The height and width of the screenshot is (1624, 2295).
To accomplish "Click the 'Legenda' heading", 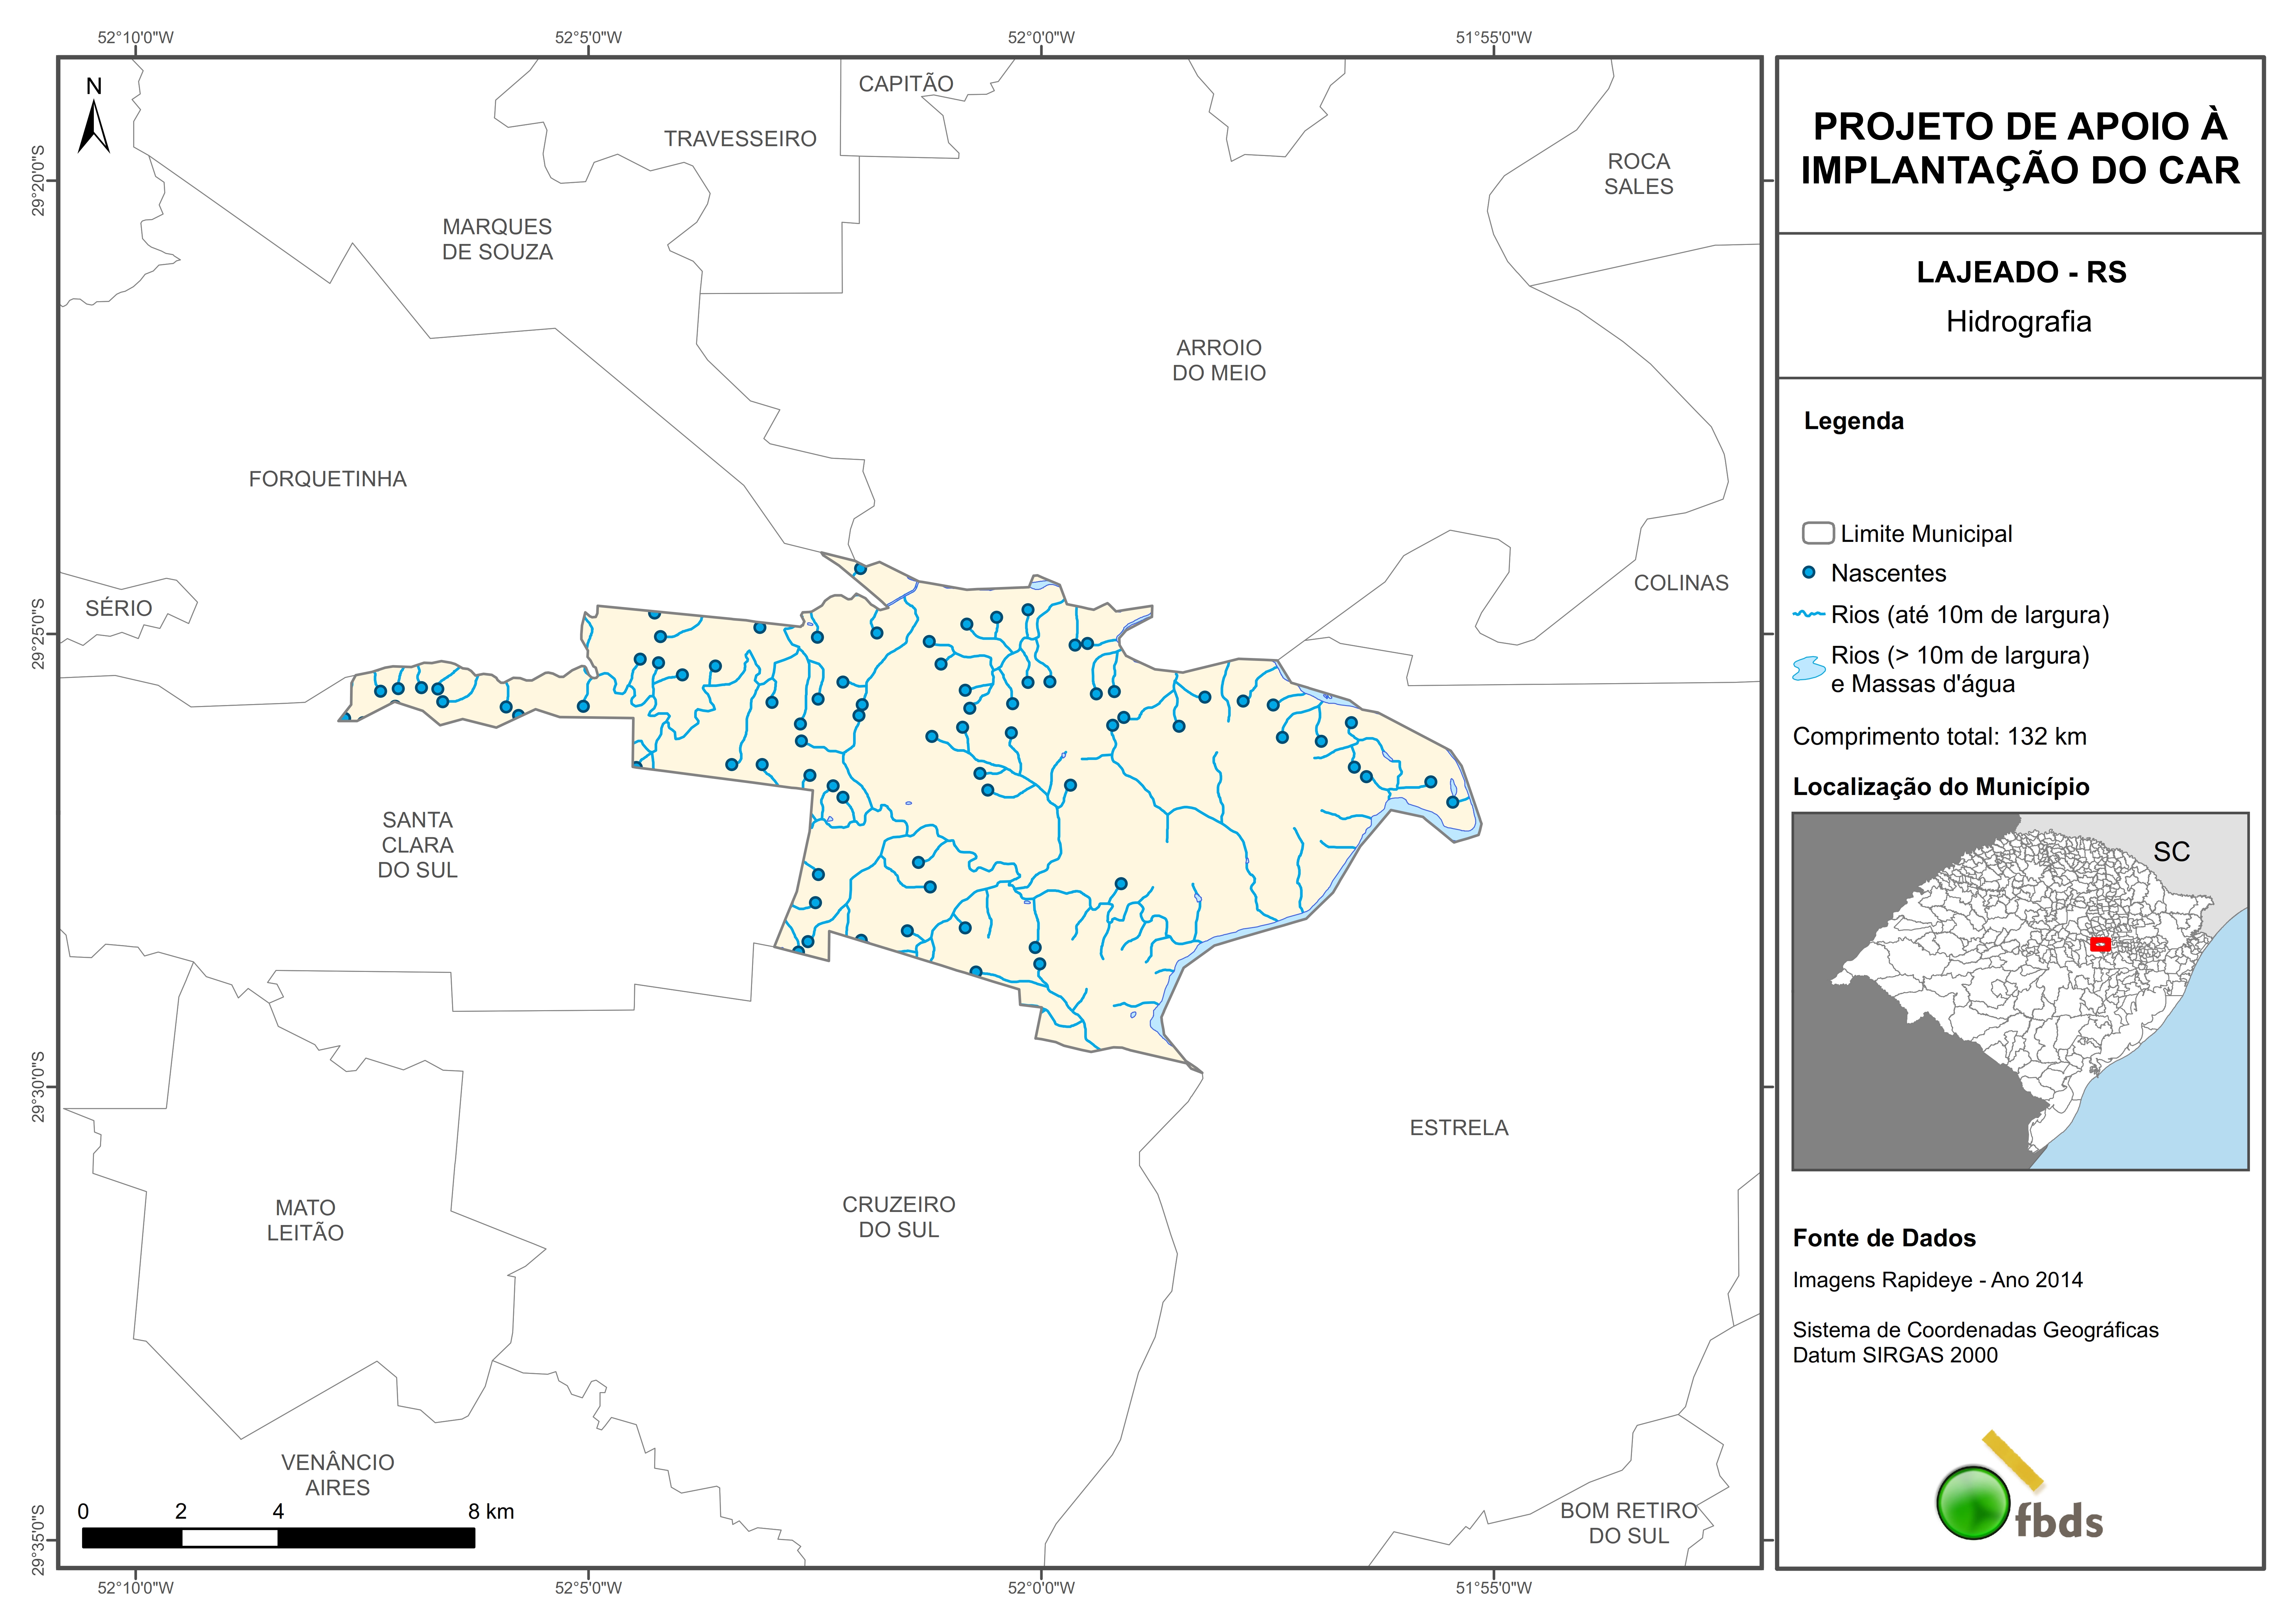I will click(x=1854, y=421).
